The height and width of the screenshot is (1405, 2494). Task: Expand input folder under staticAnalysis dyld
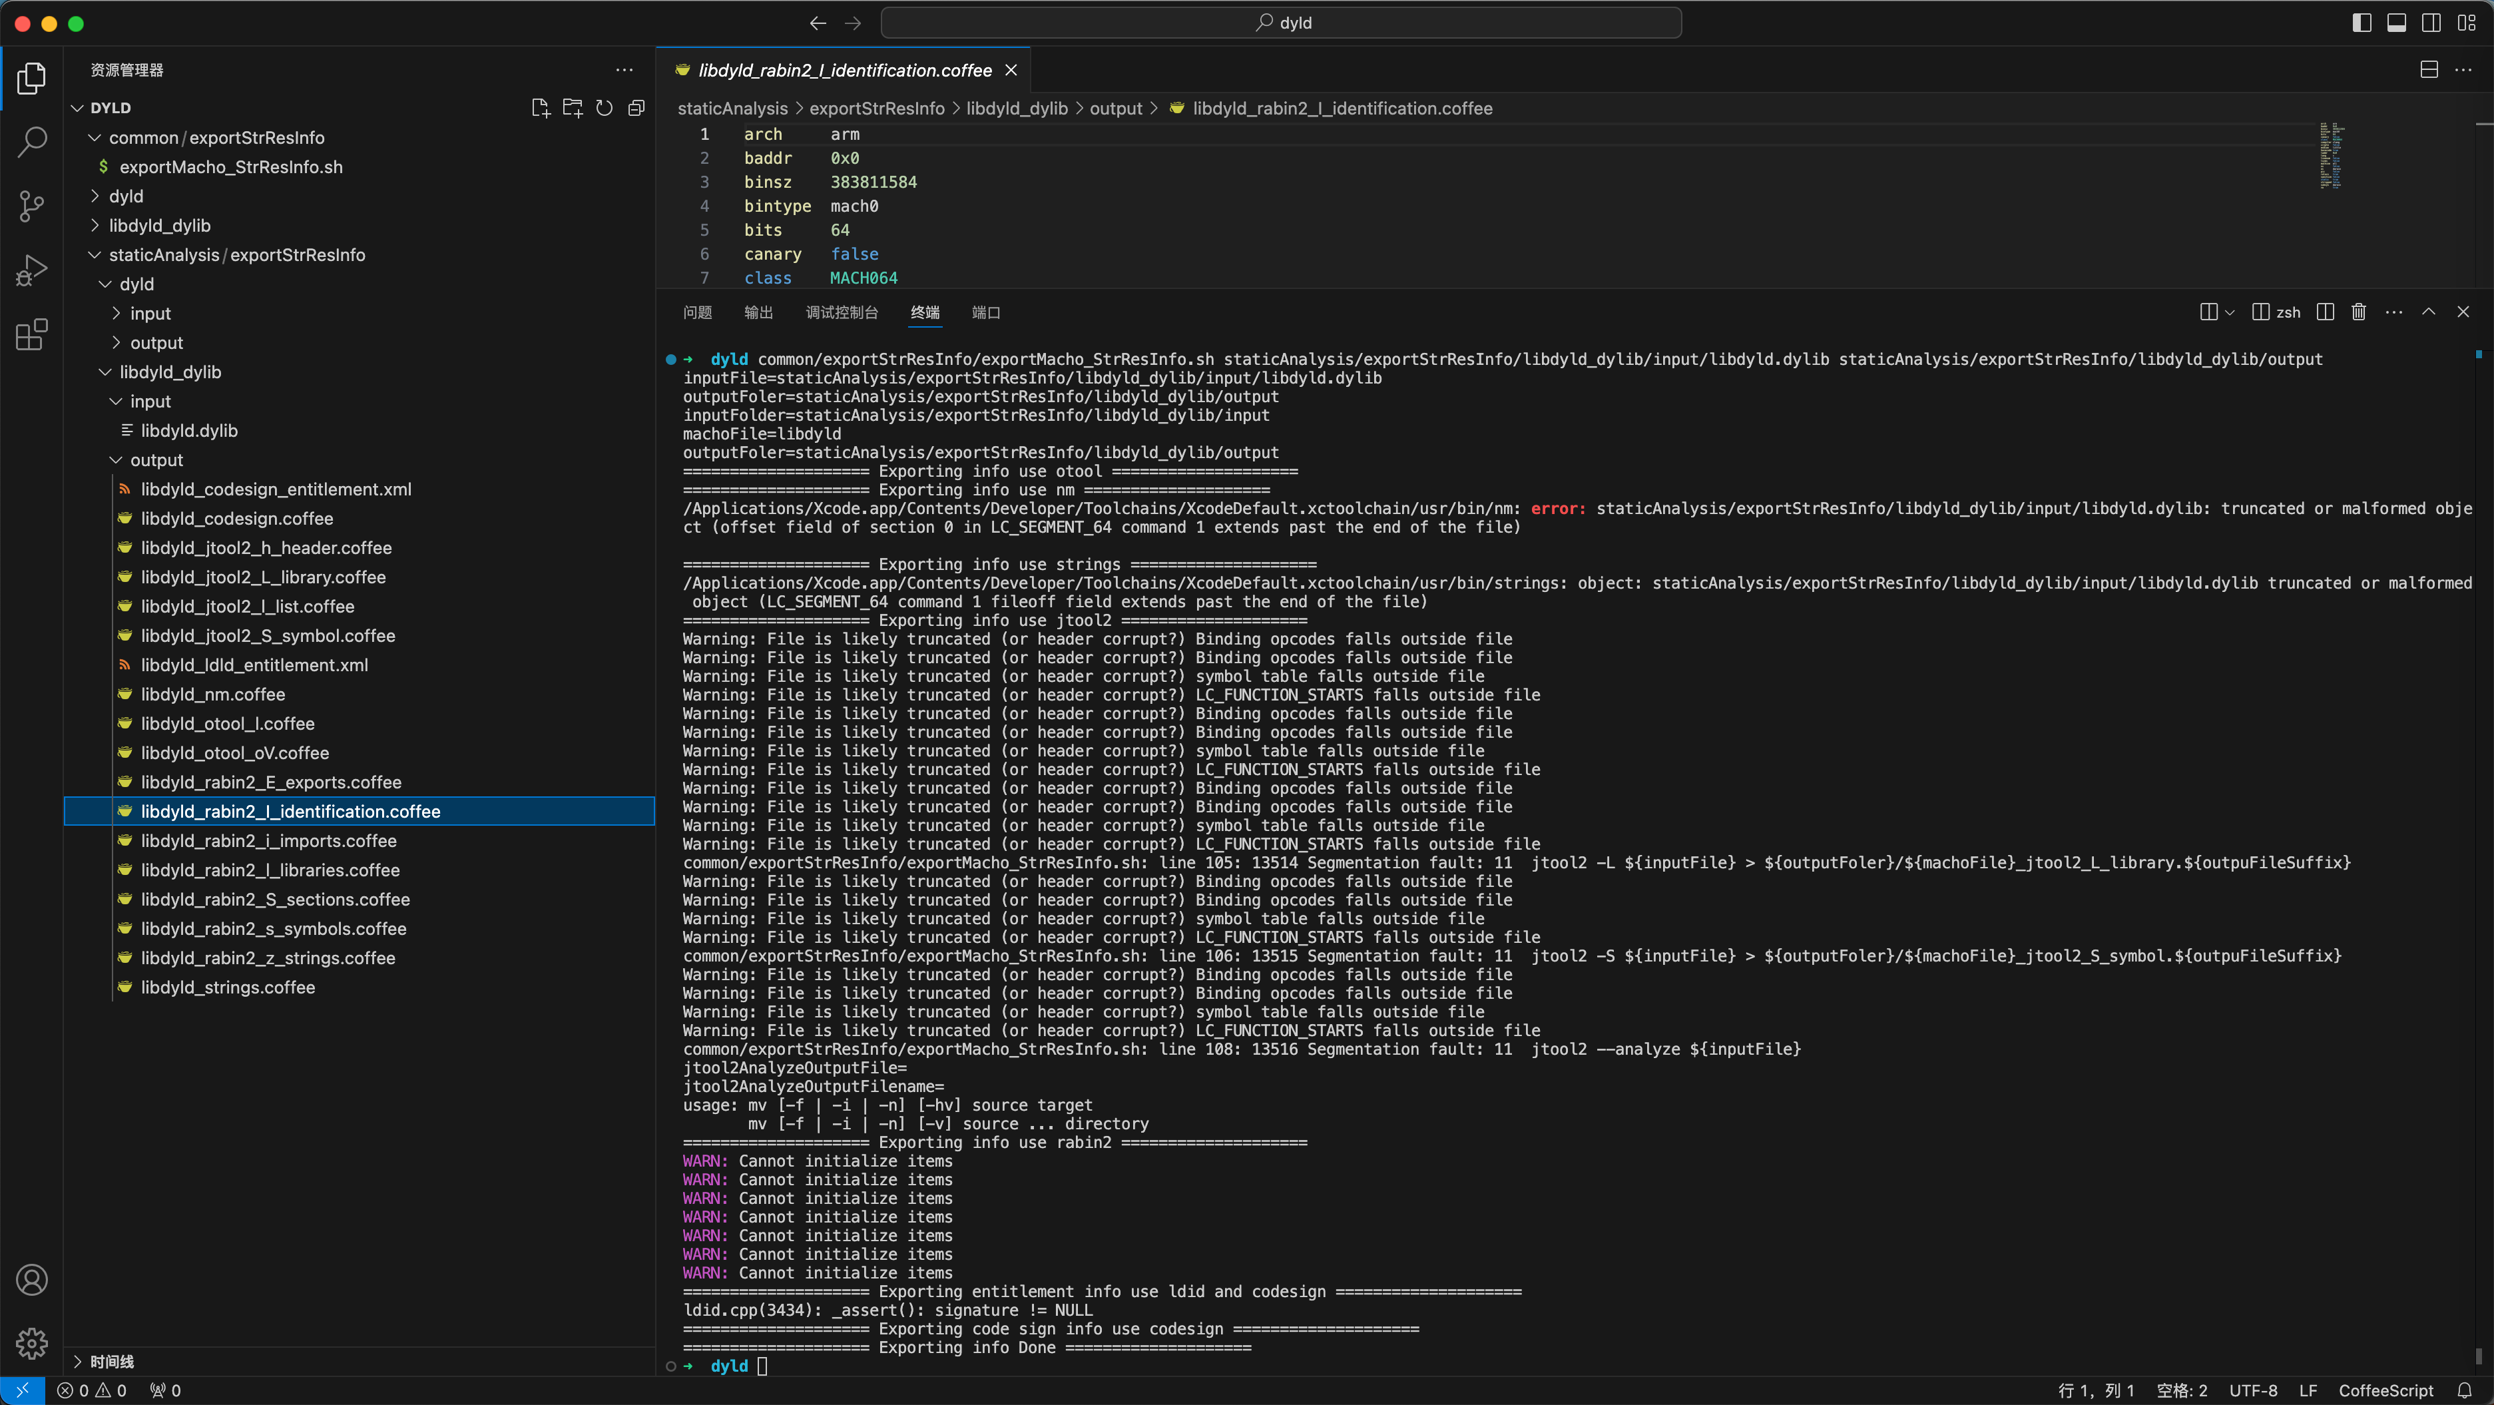117,313
